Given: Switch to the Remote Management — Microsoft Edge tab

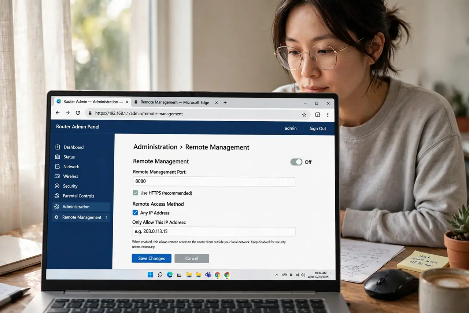Looking at the screenshot, I should coord(176,103).
